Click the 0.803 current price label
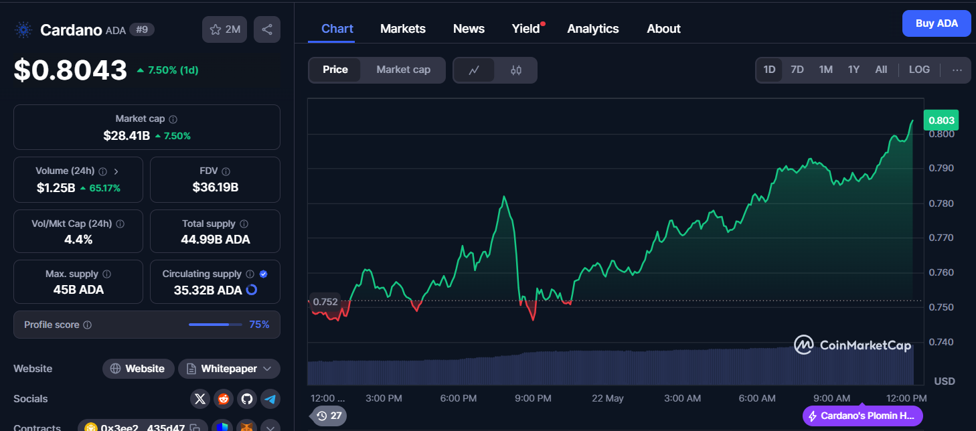Image resolution: width=976 pixels, height=431 pixels. pyautogui.click(x=941, y=120)
